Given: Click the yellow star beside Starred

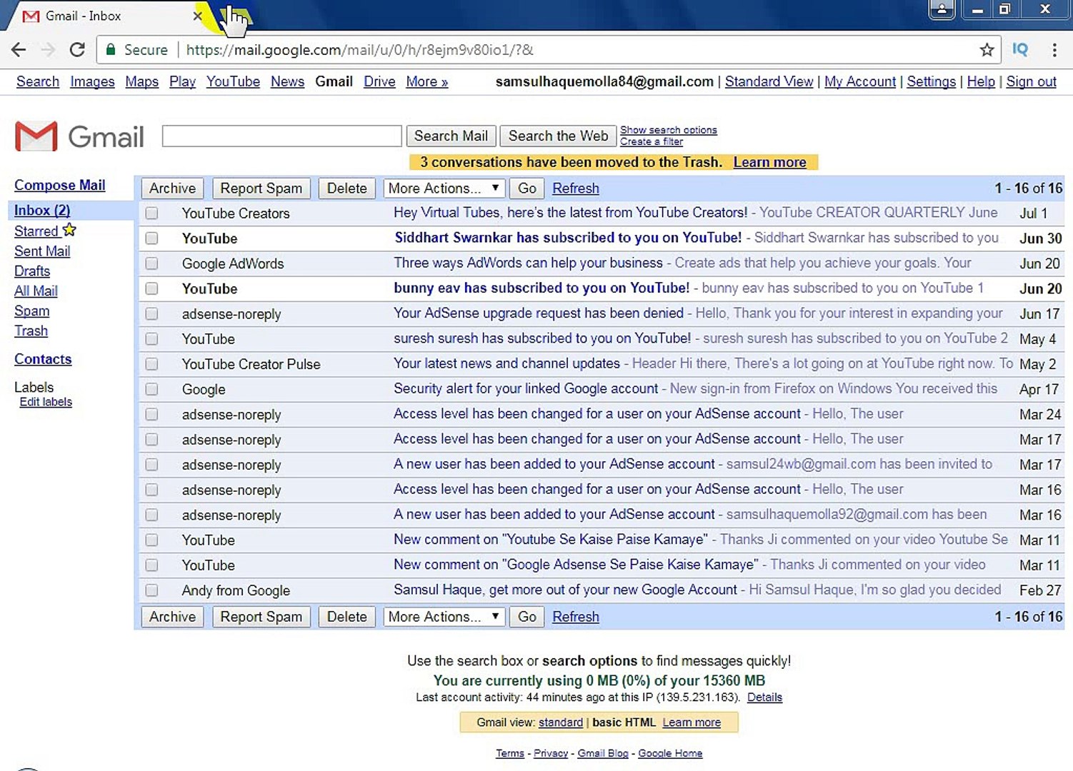Looking at the screenshot, I should 69,230.
